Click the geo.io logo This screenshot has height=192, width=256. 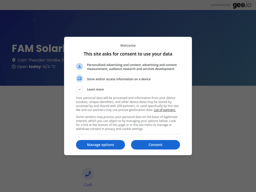pyautogui.click(x=242, y=5)
